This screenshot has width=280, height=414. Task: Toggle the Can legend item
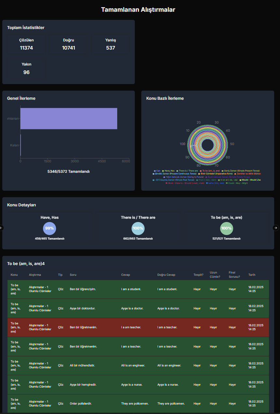pyautogui.click(x=157, y=171)
